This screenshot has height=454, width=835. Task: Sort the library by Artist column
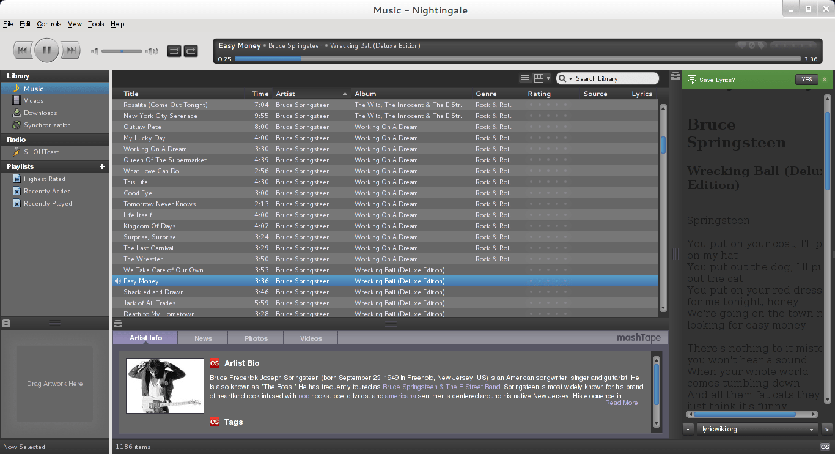[x=311, y=94]
